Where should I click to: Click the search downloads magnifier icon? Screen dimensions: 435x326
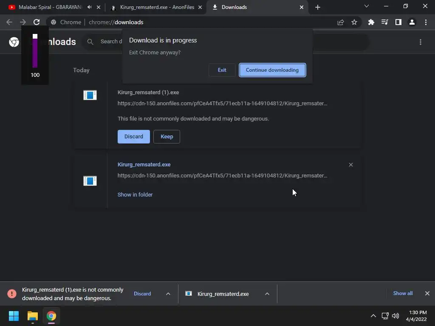coord(90,42)
